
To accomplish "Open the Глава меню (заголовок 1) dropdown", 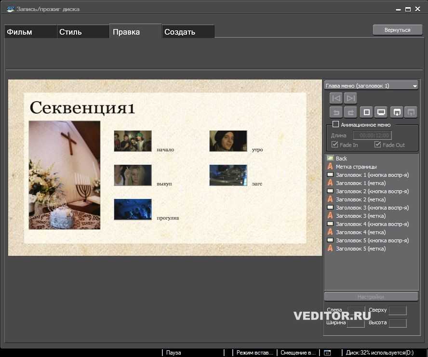I will 371,86.
